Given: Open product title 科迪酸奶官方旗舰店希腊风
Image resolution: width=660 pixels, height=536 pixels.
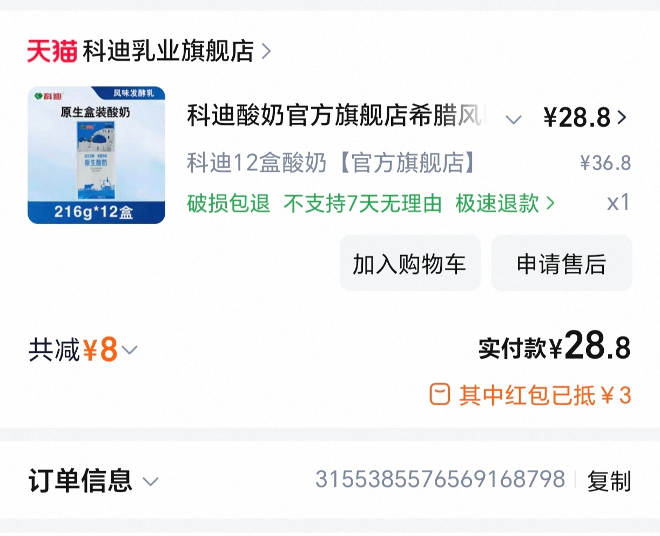Looking at the screenshot, I should click(337, 116).
